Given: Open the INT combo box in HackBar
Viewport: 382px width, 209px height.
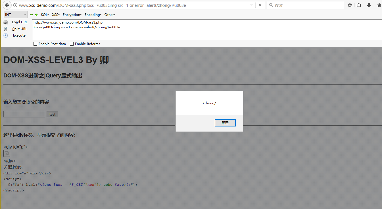Looking at the screenshot, I should tap(16, 14).
